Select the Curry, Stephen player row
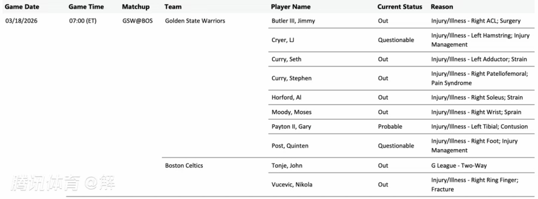The height and width of the screenshot is (199, 538). click(x=292, y=78)
